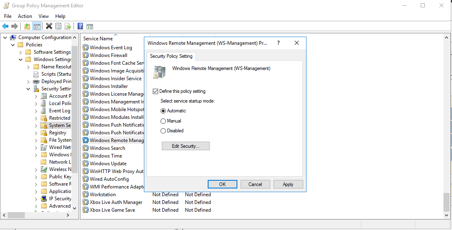Select the Windows Insider Service row
The width and height of the screenshot is (452, 230).
pyautogui.click(x=113, y=79)
